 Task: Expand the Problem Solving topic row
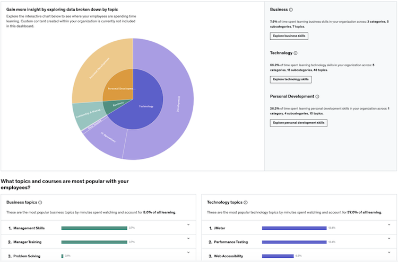click(188, 252)
